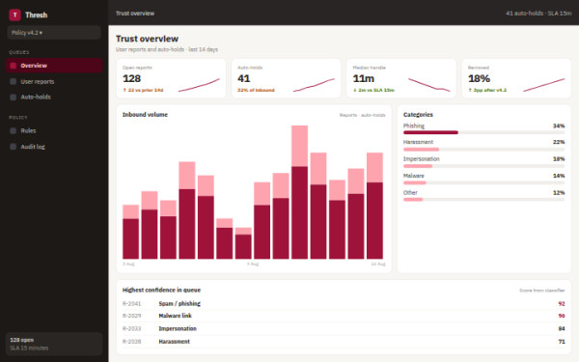Open the Spam / phishing queue row
The width and height of the screenshot is (579, 362).
pos(344,304)
